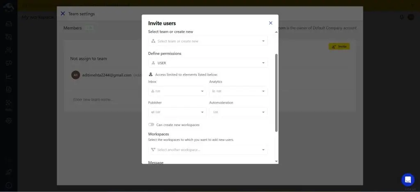420x192 pixels.
Task: Click the yellow Invite button in Team settings
Action: click(339, 47)
